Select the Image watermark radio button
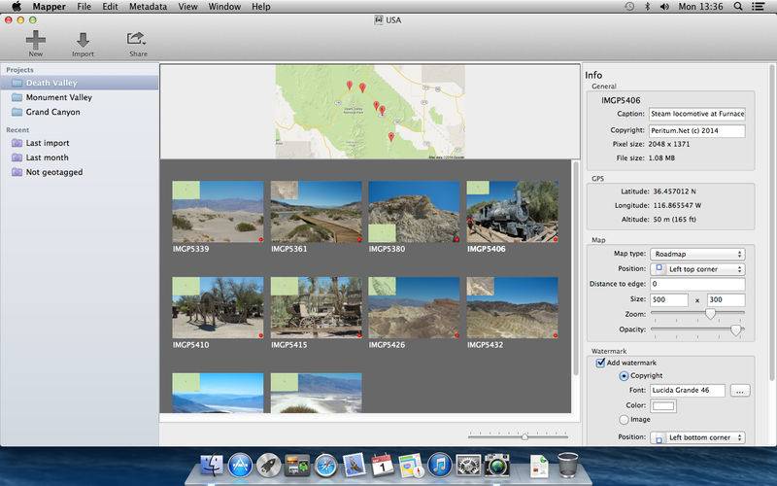777x486 pixels. [624, 419]
